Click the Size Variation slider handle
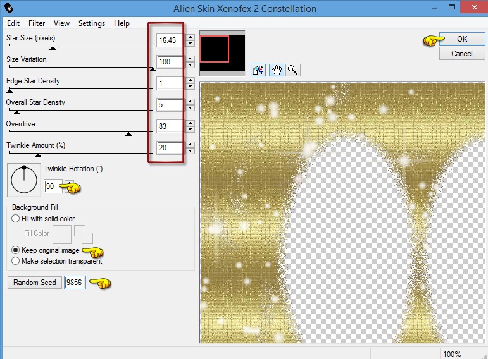488x359 pixels. pos(153,70)
